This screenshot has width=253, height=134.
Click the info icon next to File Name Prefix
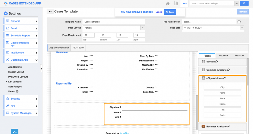pyautogui.click(x=239, y=22)
